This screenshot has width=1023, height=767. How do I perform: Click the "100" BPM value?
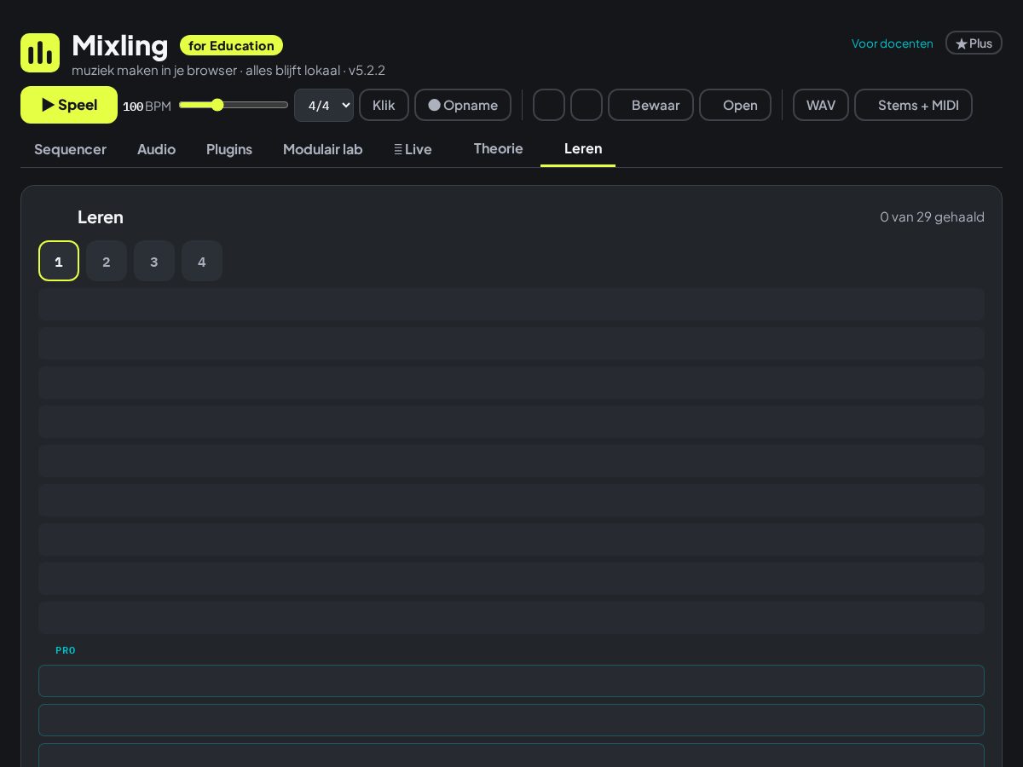click(133, 107)
